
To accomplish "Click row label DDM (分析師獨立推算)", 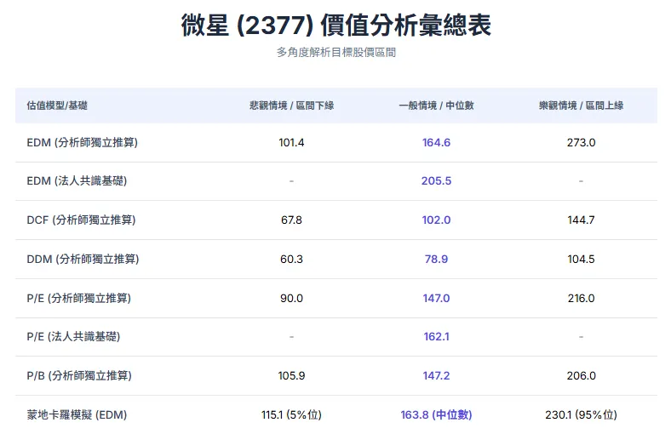I will [x=83, y=259].
